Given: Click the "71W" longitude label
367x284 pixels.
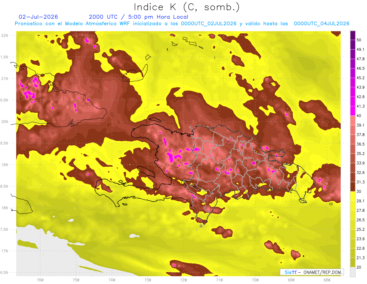Looking at the screenshot, I should (x=219, y=280).
